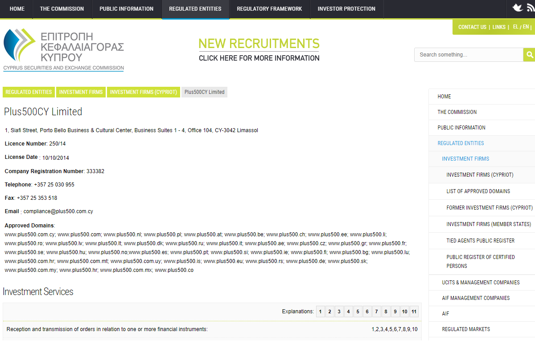Open explanation number 2

(329, 311)
